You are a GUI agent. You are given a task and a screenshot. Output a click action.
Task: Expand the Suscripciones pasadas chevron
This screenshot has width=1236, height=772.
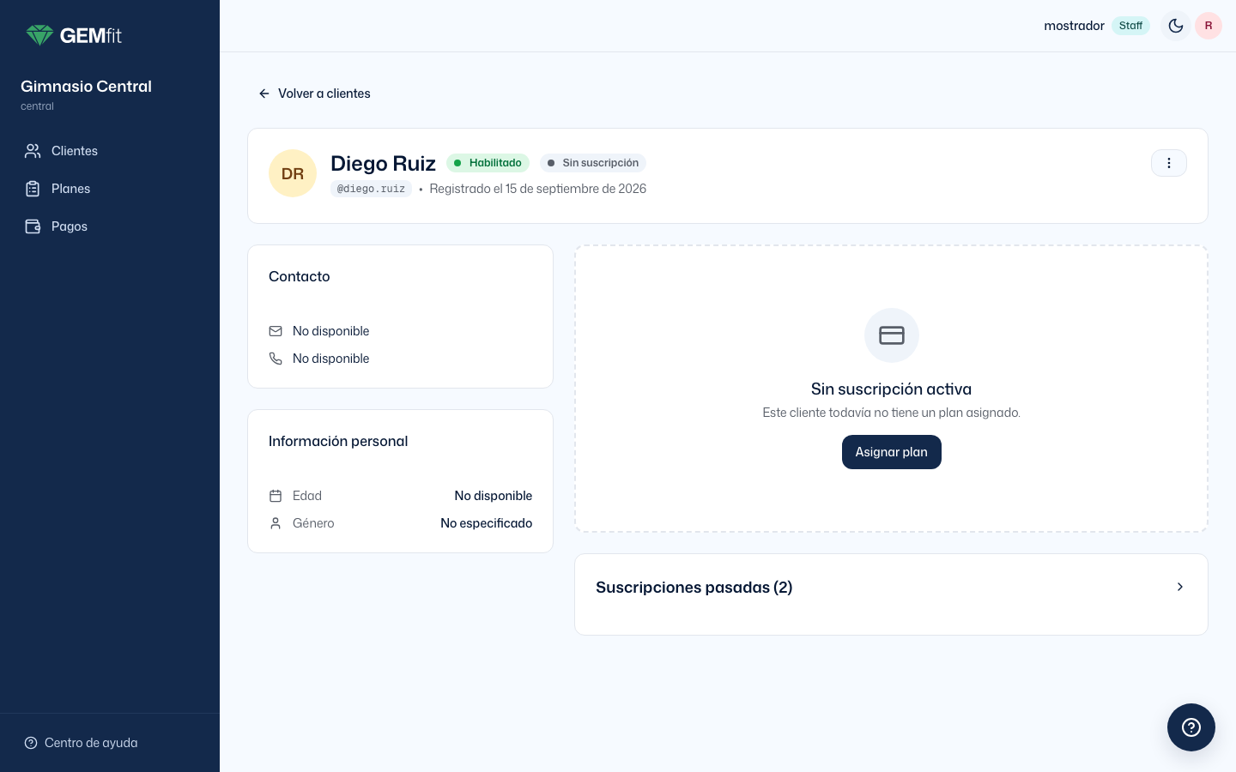click(x=1180, y=587)
